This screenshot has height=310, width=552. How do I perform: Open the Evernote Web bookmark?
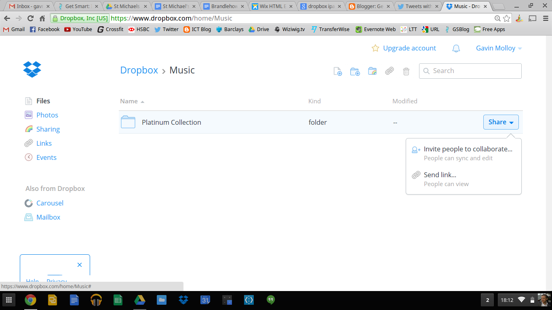point(375,29)
